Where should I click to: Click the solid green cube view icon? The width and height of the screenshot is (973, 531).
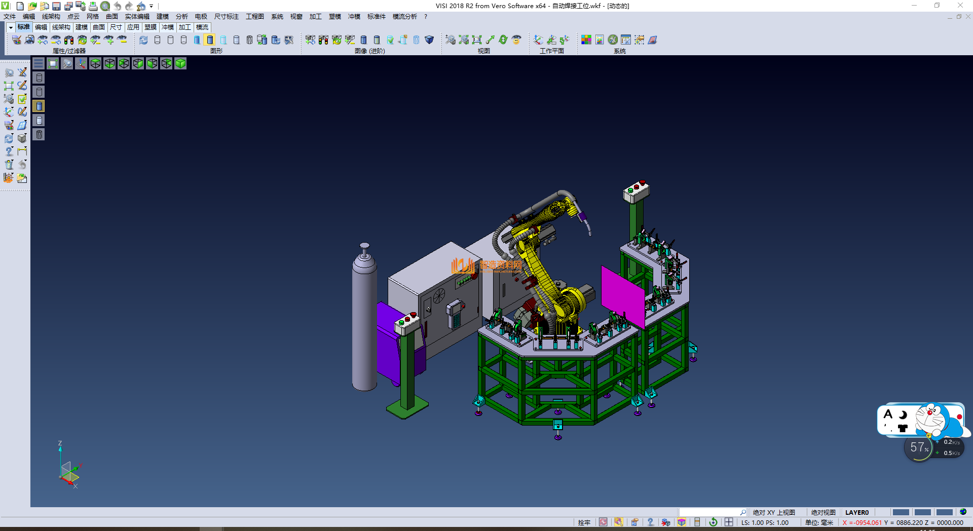pyautogui.click(x=180, y=63)
